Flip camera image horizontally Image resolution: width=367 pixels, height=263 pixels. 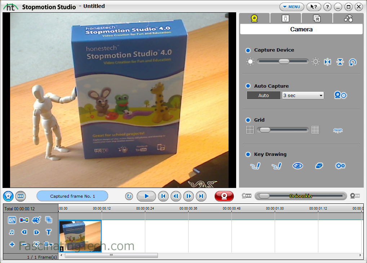tap(327, 62)
